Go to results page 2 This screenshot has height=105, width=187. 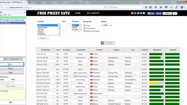[x=105, y=43]
